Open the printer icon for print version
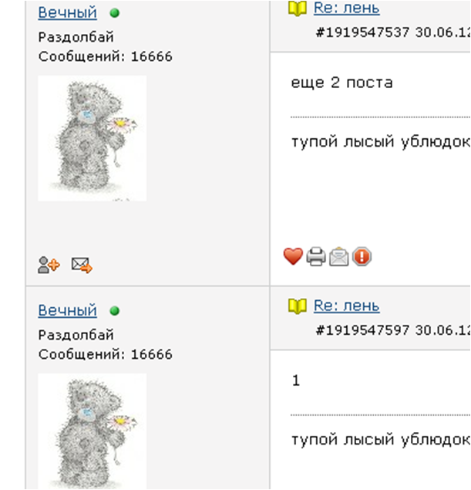 (x=316, y=256)
